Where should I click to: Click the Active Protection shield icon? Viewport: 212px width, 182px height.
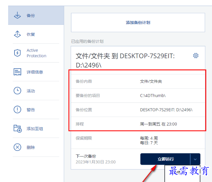(x=17, y=53)
